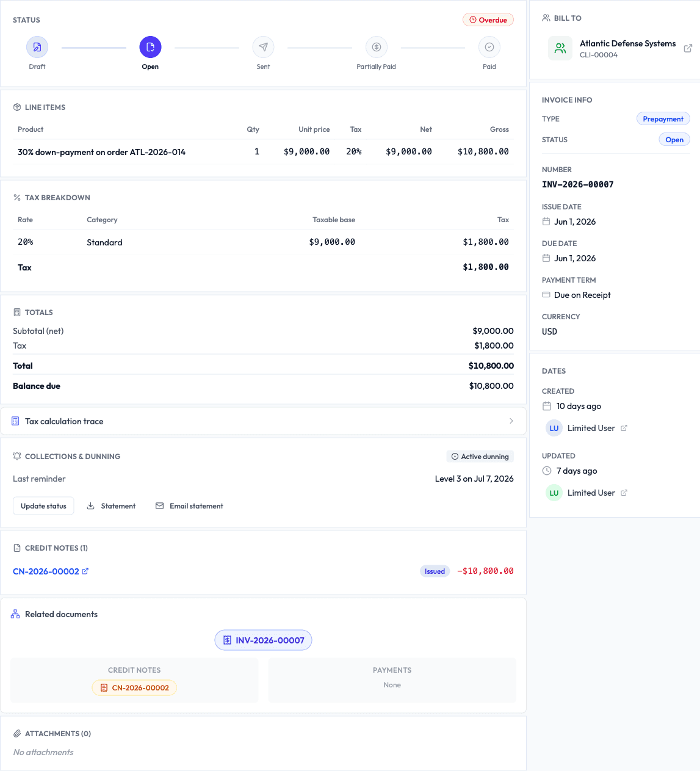Click the INV-2026-00007 related document chip
Image resolution: width=700 pixels, height=771 pixels.
coord(263,640)
